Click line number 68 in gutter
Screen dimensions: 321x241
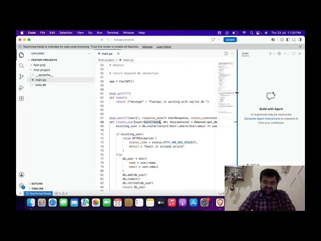[x=102, y=122]
